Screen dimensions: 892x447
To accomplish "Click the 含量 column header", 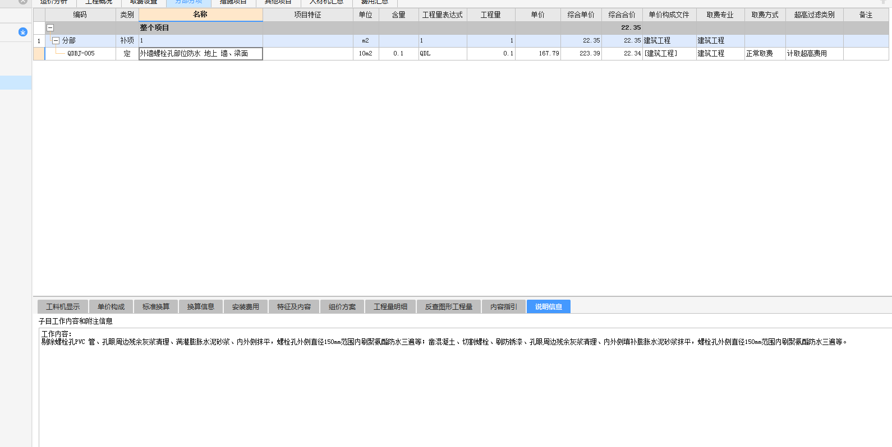I will pos(399,15).
